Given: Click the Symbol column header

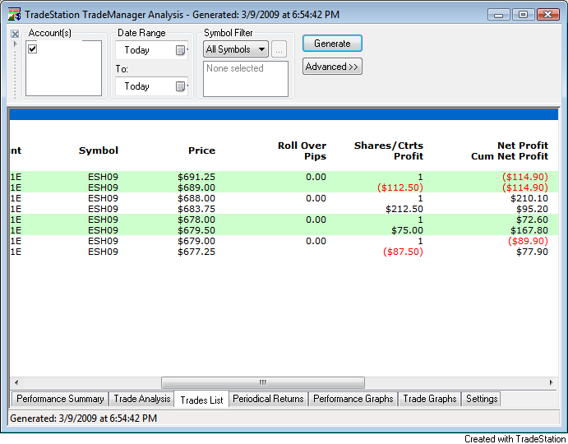Looking at the screenshot, I should 99,150.
